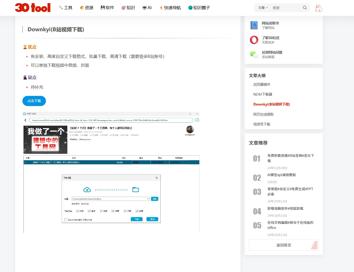Click the folder icon in 下载设置 dialog
The image size is (354, 272).
[136, 190]
